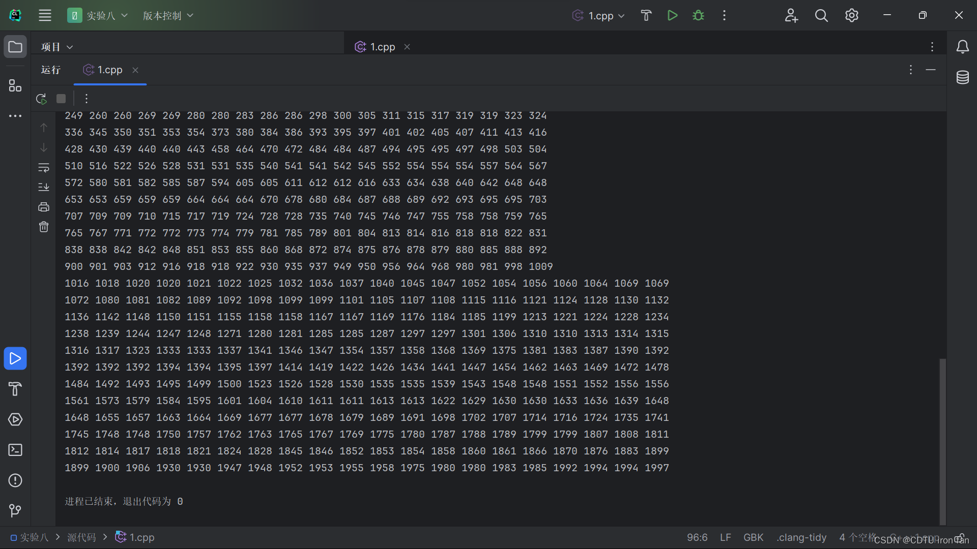Clear all console output
977x549 pixels.
(x=44, y=227)
